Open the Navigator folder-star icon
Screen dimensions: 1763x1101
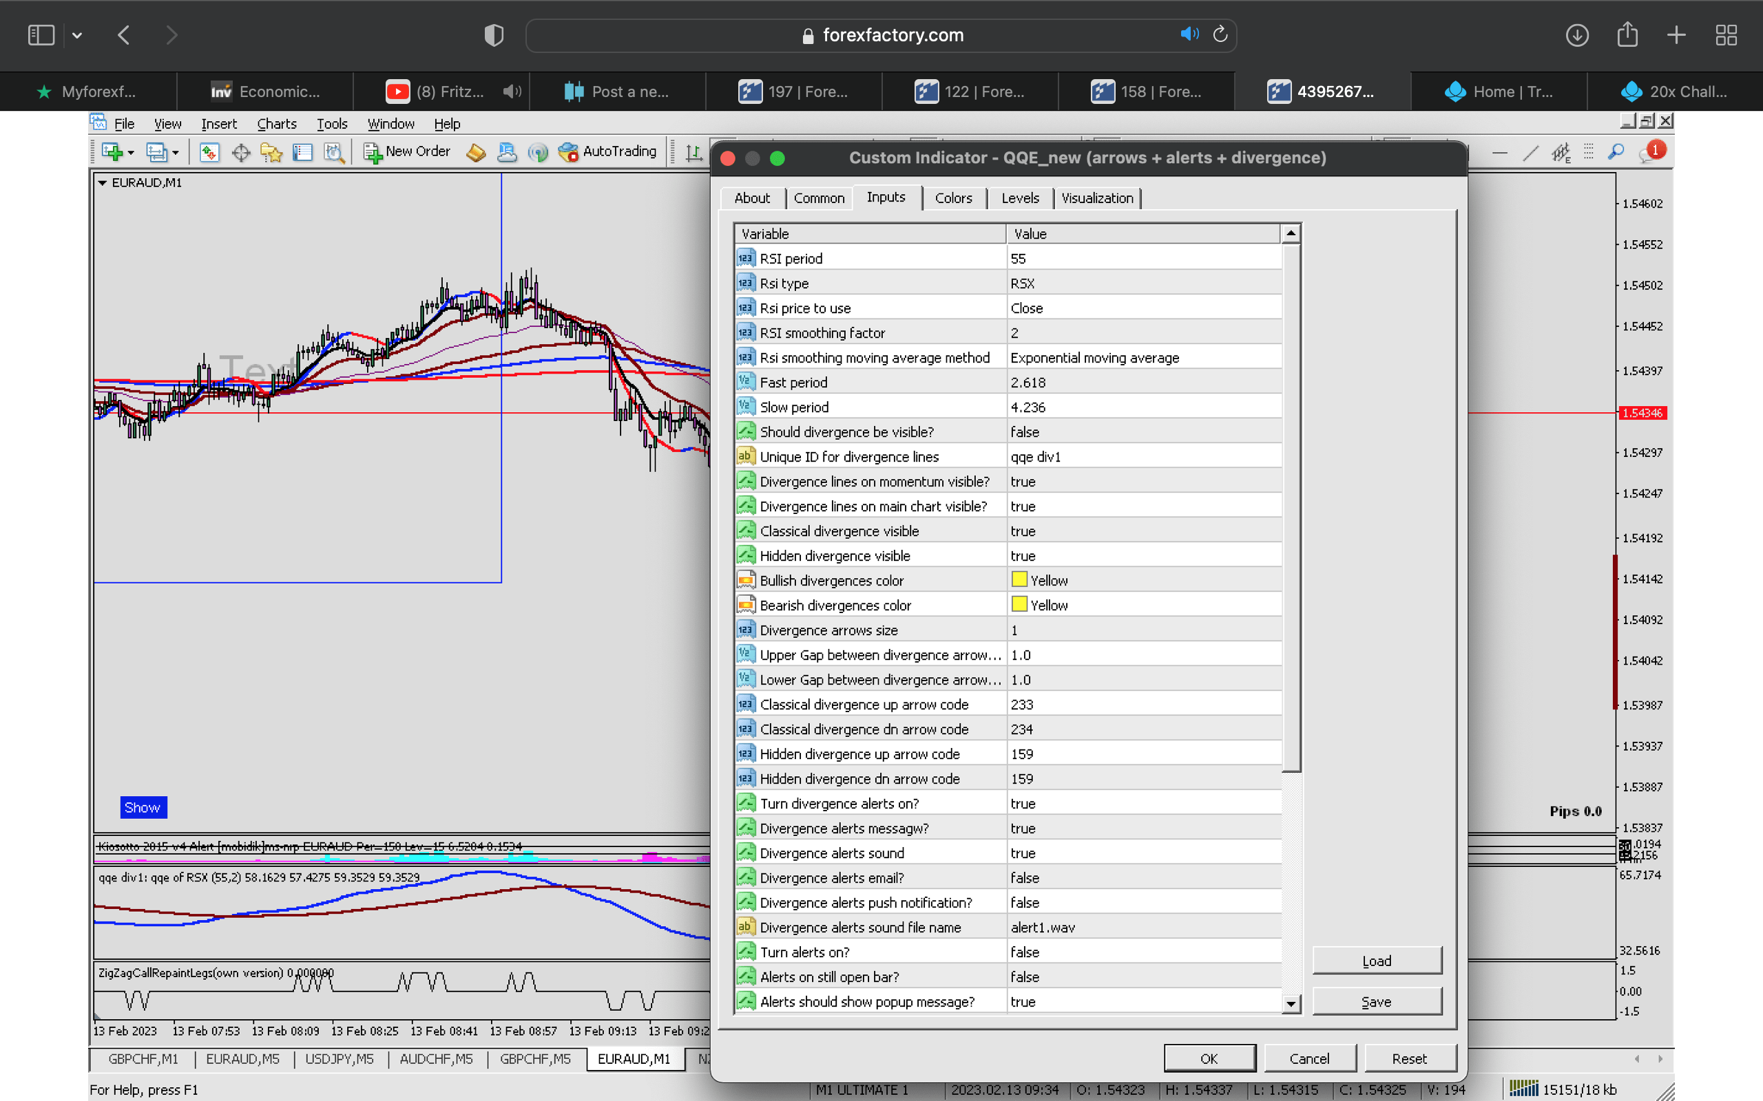pos(271,152)
